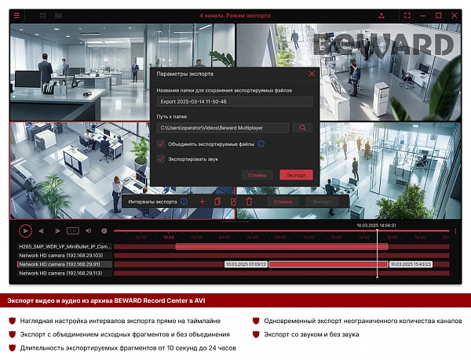Screen dimensions: 471x360
Task: Click the round record marker icon
Action: pos(104,231)
